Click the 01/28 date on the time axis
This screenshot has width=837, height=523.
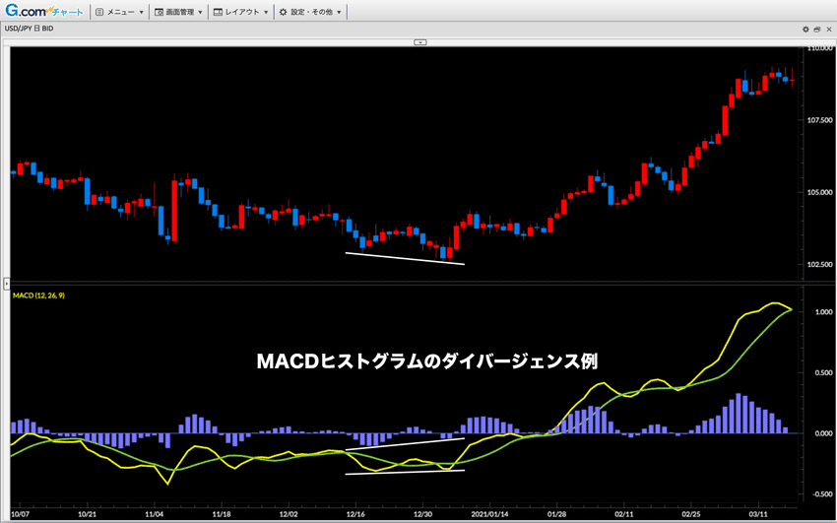pos(557,513)
